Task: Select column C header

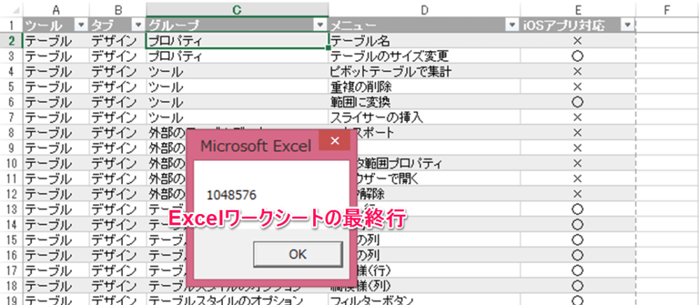Action: (x=237, y=9)
